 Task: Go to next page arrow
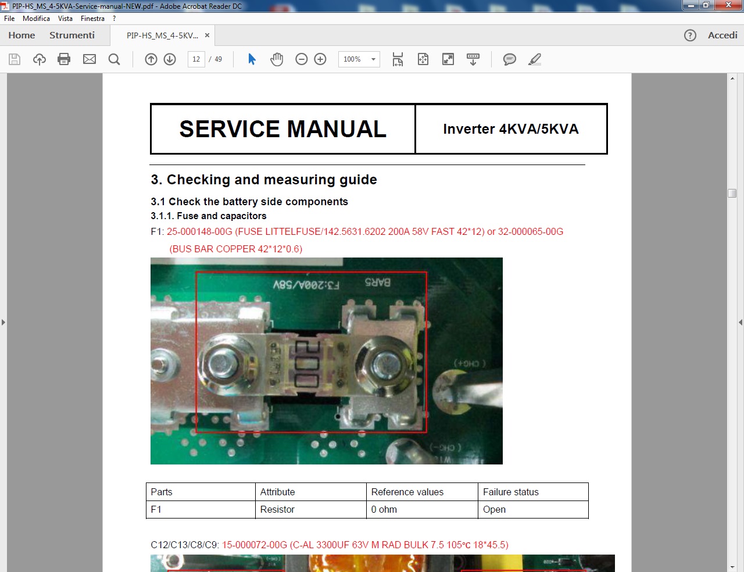tap(170, 59)
